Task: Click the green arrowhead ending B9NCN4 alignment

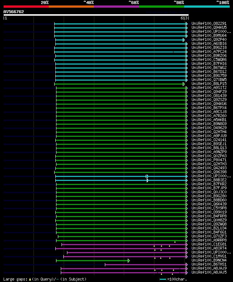Action: pyautogui.click(x=129, y=260)
